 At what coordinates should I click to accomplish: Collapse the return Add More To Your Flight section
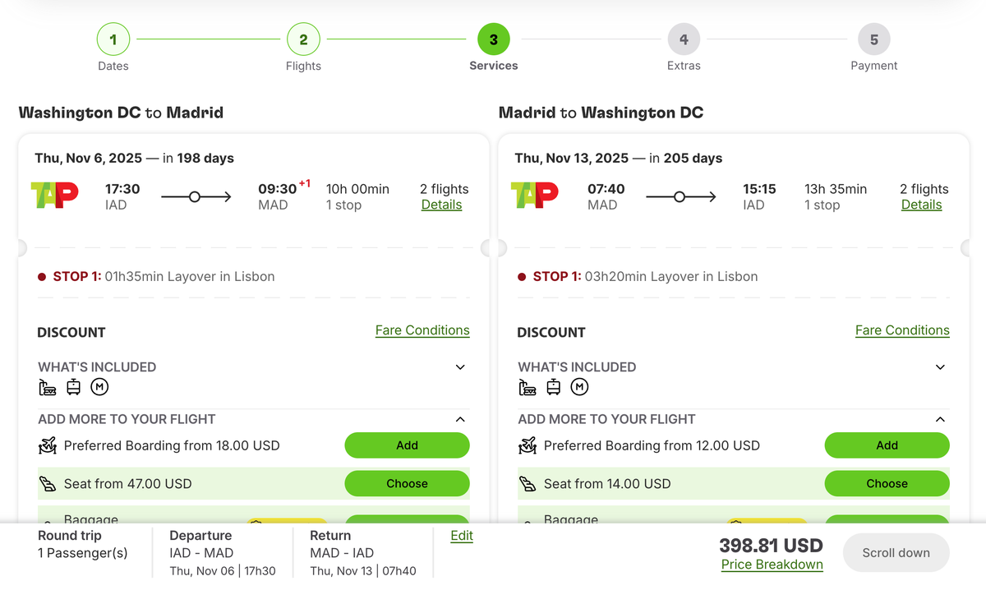[x=940, y=419]
